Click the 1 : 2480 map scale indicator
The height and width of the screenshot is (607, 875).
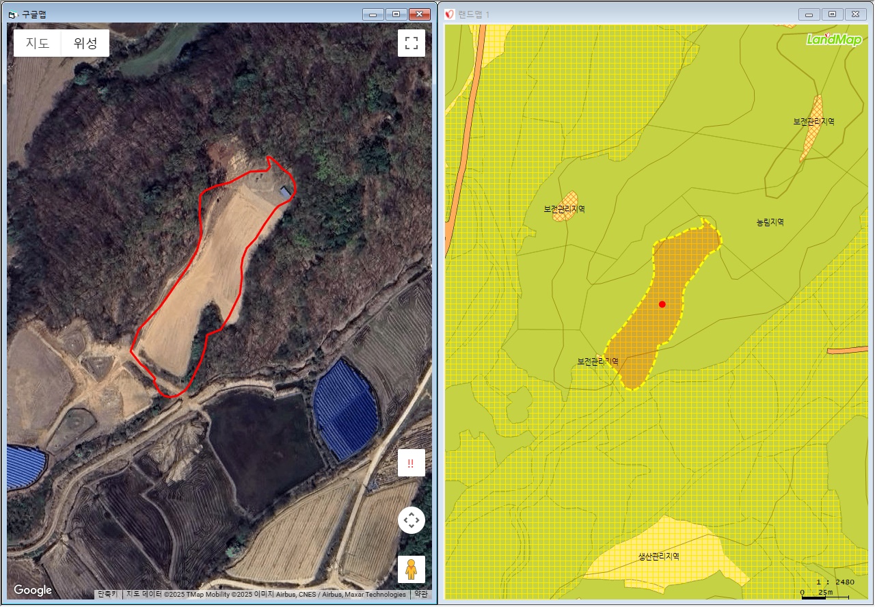[835, 582]
